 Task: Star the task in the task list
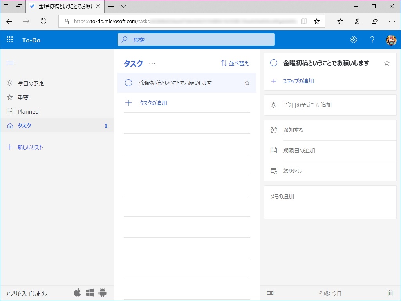click(247, 83)
